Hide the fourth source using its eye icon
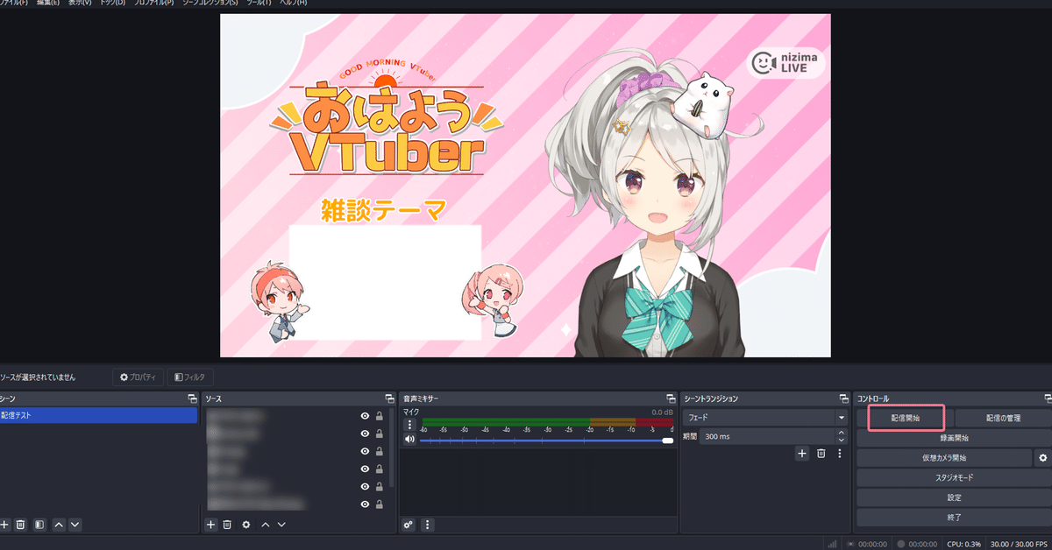This screenshot has height=550, width=1052. 365,469
